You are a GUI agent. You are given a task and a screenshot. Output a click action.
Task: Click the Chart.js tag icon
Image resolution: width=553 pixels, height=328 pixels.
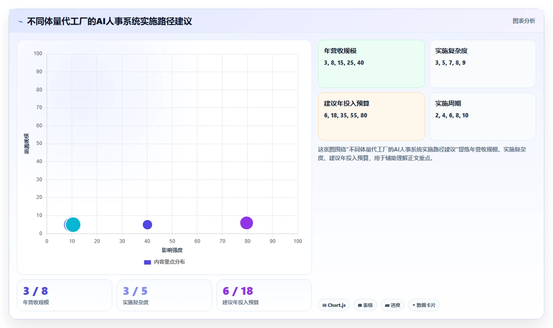324,305
